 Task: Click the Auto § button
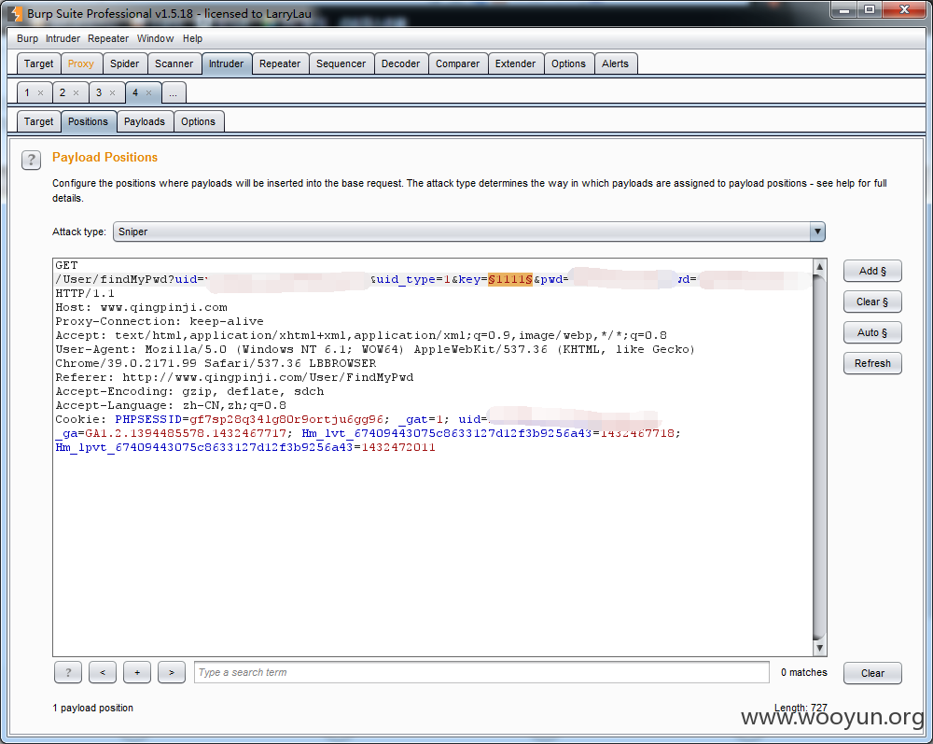(x=872, y=332)
